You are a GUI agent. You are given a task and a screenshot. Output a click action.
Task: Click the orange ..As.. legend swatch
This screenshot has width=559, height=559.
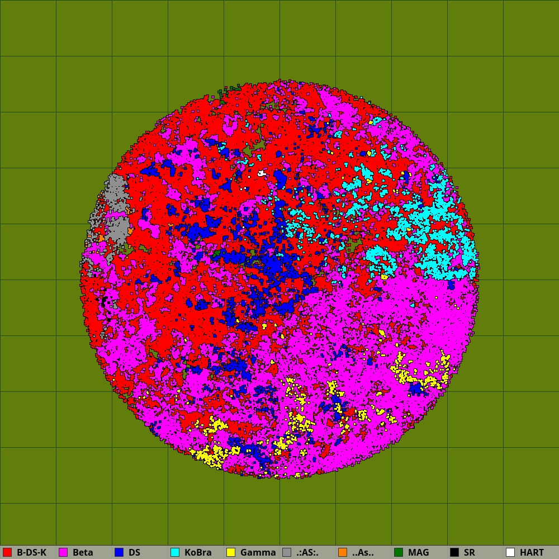click(x=343, y=552)
